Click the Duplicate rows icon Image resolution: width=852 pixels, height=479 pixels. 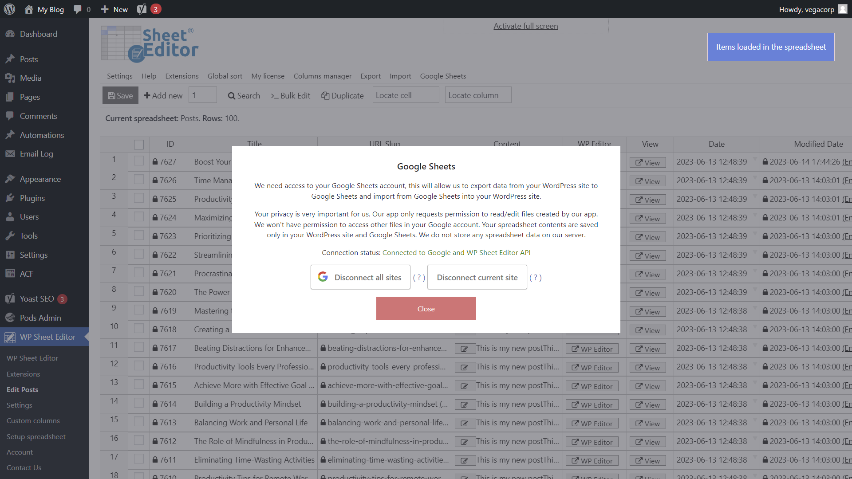coord(326,95)
